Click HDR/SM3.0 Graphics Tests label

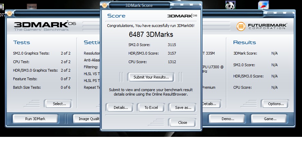click(x=35, y=70)
